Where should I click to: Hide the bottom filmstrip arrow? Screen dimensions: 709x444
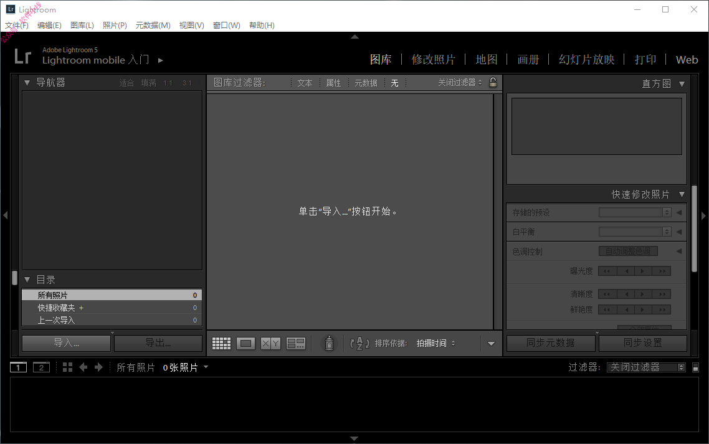point(354,438)
